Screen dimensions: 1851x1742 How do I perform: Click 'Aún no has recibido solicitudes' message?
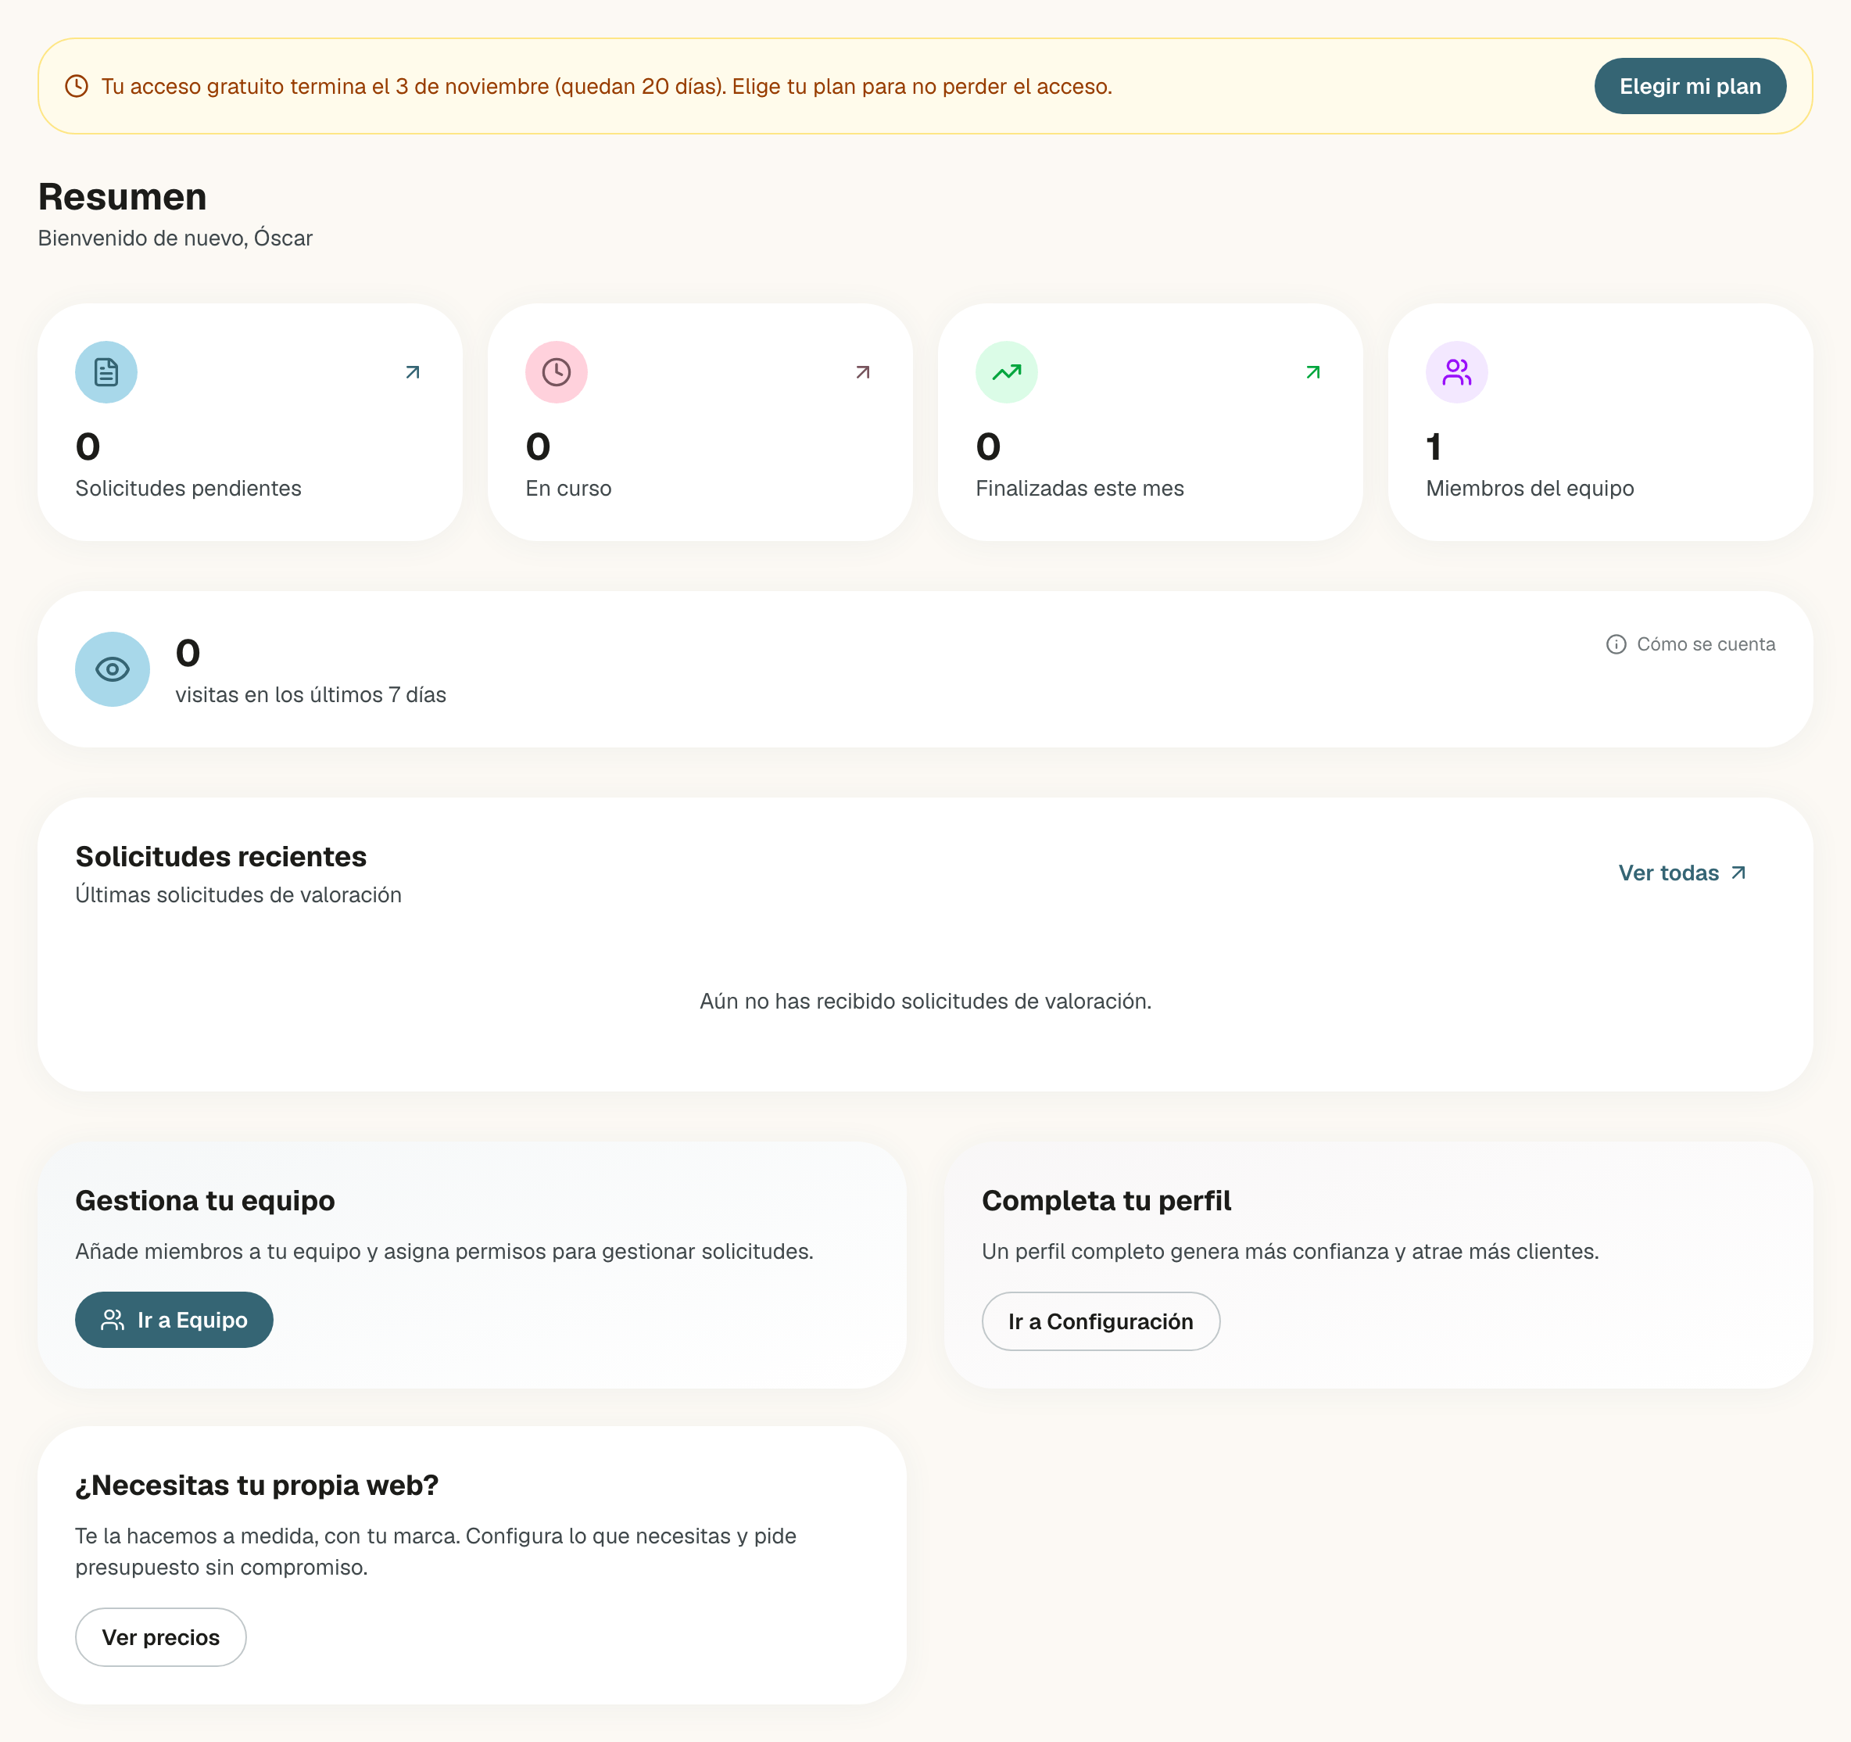(925, 1002)
